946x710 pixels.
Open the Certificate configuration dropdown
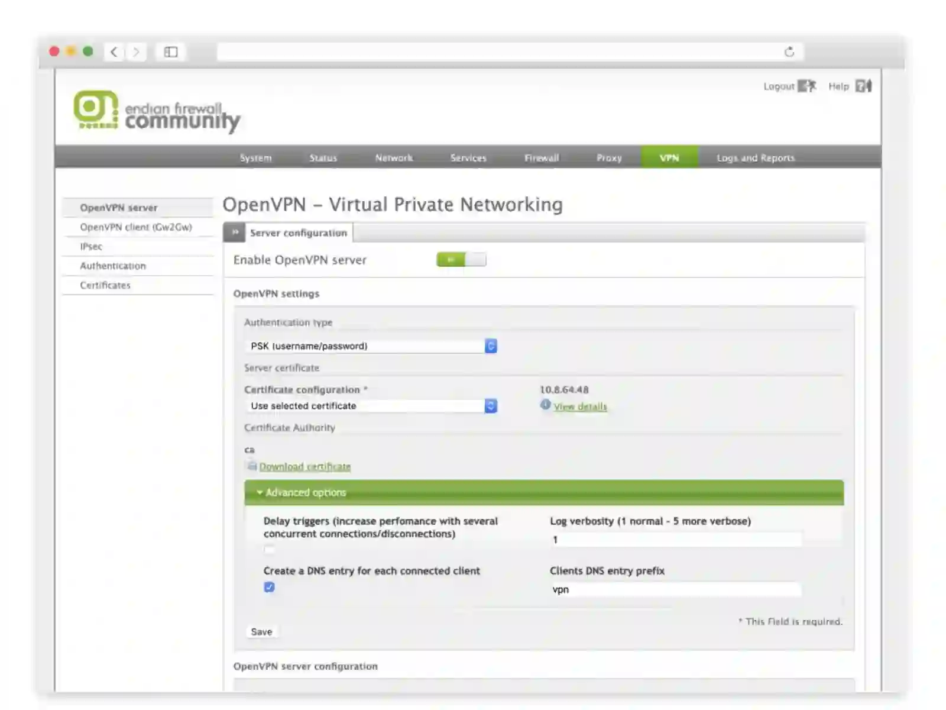point(371,406)
